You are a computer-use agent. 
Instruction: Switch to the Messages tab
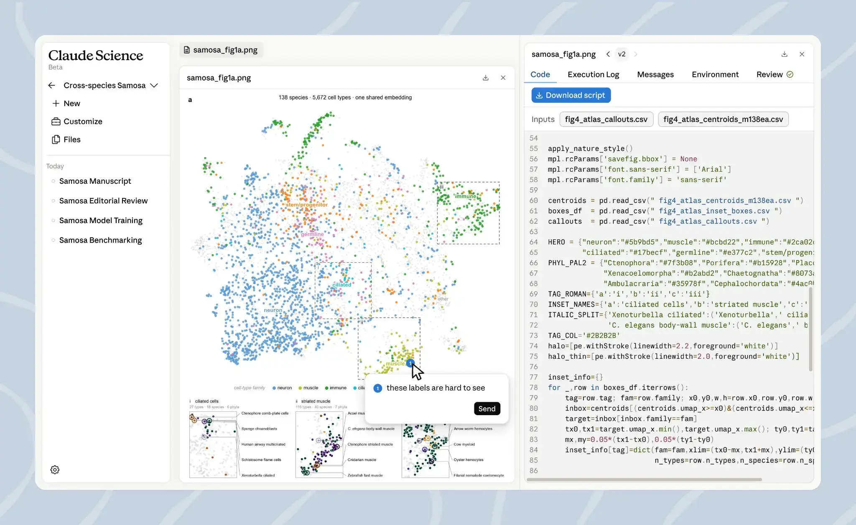coord(655,74)
